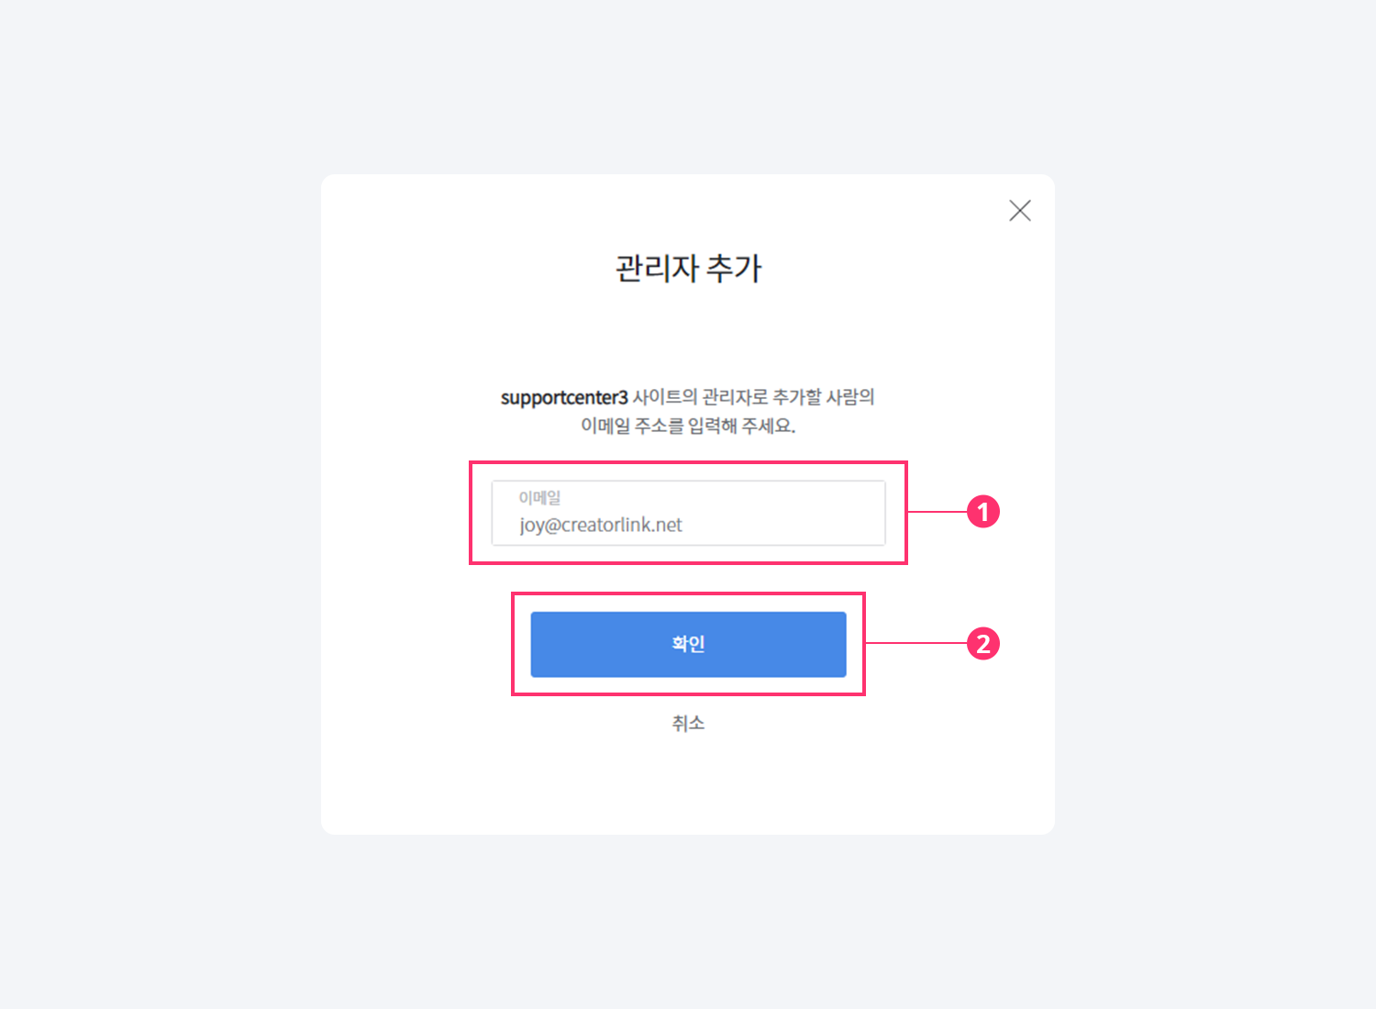Click the small 이메일 floating label
This screenshot has height=1009, width=1376.
[539, 497]
